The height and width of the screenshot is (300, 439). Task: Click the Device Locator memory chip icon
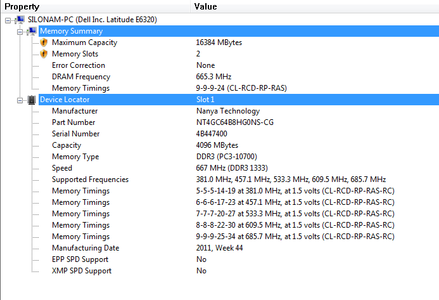pyautogui.click(x=32, y=100)
